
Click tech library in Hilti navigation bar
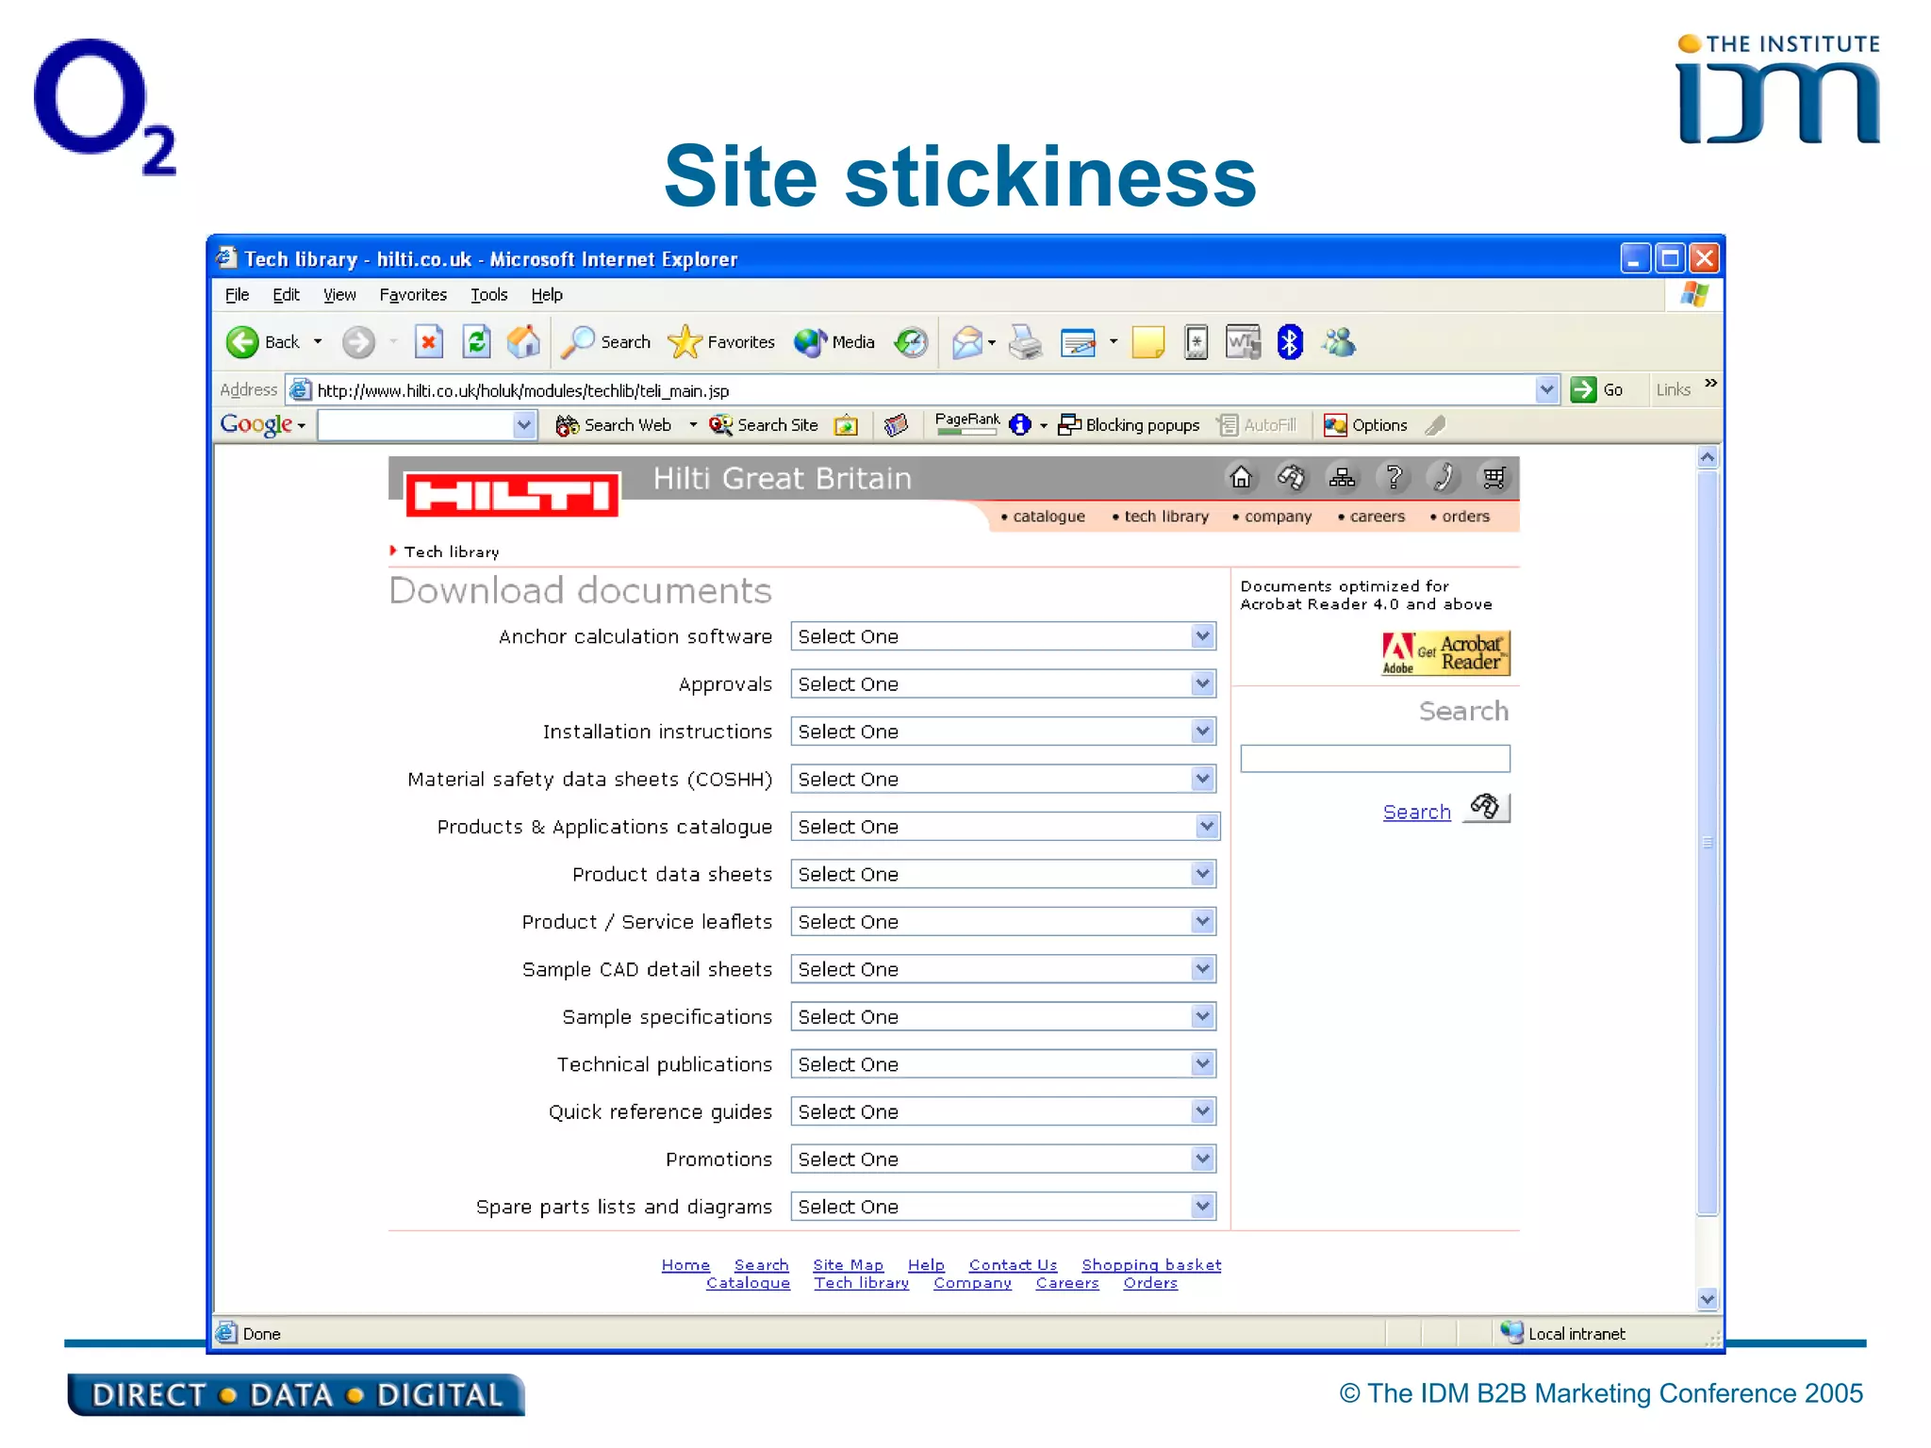(1166, 517)
